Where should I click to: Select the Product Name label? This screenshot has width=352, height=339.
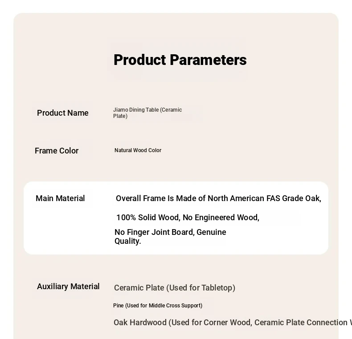tap(63, 113)
